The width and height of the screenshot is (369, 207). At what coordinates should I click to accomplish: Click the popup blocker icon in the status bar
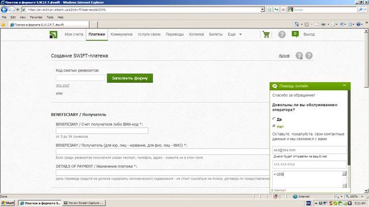click(276, 197)
